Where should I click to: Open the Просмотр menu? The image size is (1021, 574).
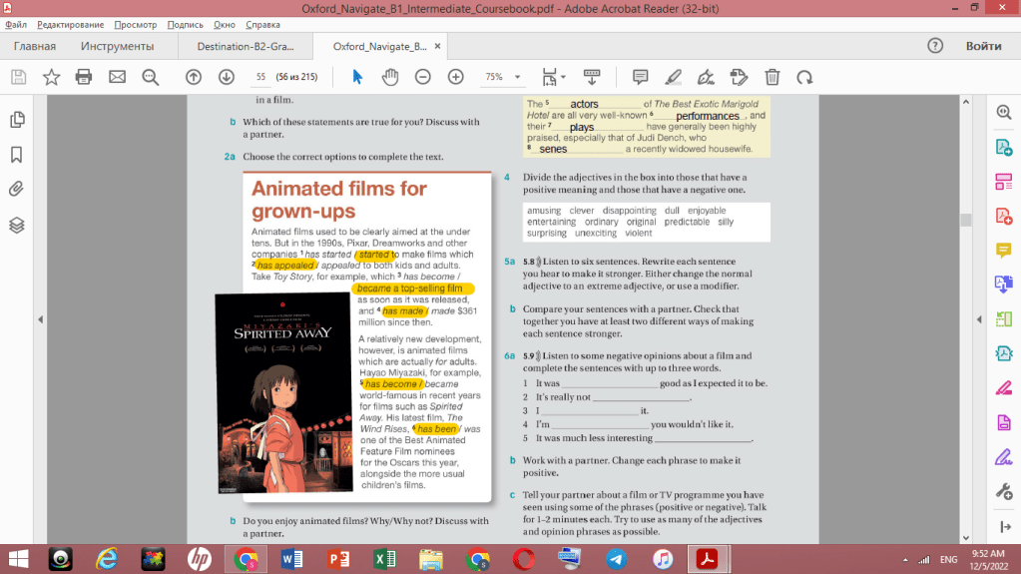pos(135,23)
